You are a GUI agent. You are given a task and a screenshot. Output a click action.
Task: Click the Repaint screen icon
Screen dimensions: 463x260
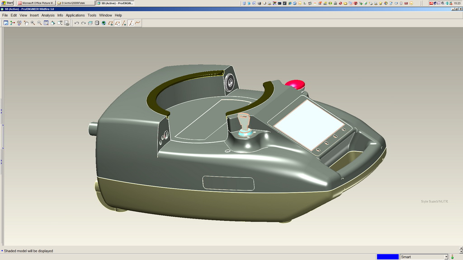[6, 23]
